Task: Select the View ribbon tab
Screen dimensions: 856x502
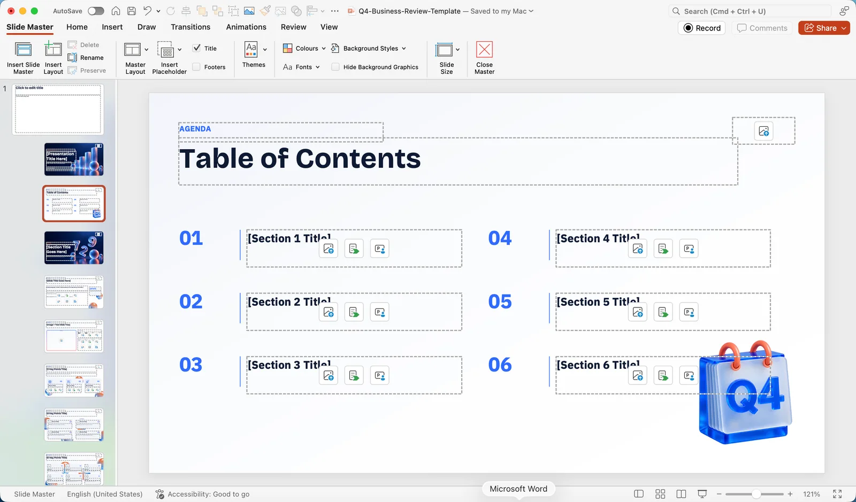Action: [x=329, y=27]
